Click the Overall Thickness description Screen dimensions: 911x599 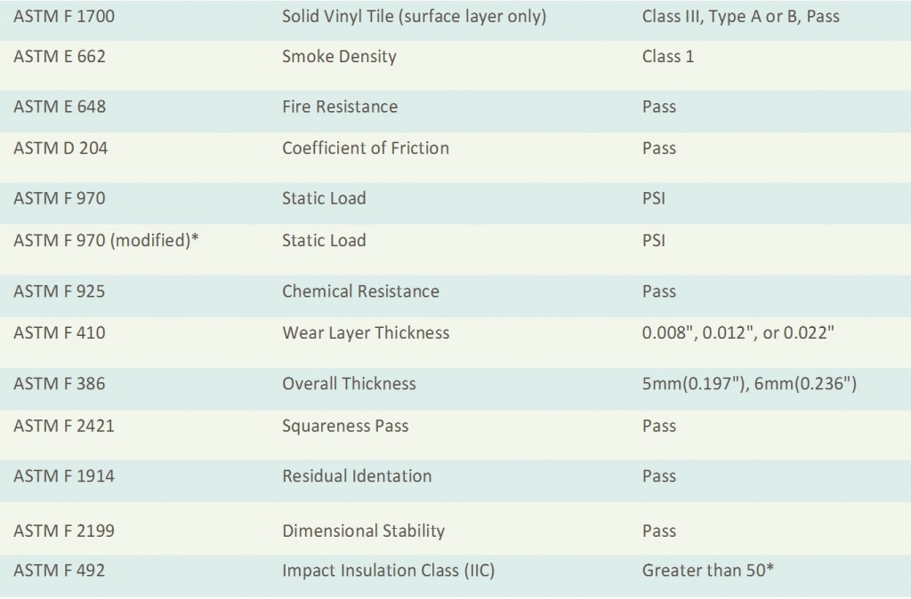(x=349, y=384)
